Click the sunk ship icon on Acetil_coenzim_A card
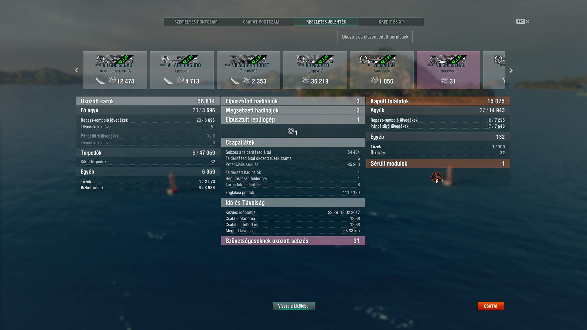 pos(100,81)
